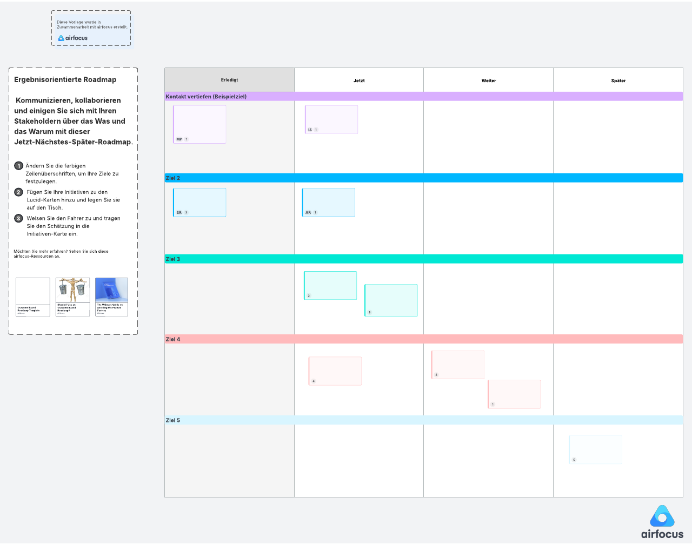
Task: Click the estimate pill showing 1 on the IS card
Action: tap(316, 129)
